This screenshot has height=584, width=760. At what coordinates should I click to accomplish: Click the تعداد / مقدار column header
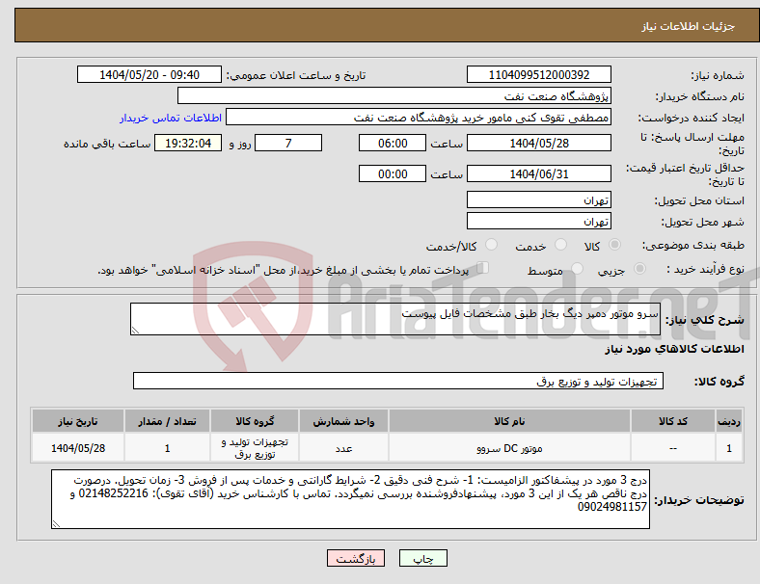167,421
